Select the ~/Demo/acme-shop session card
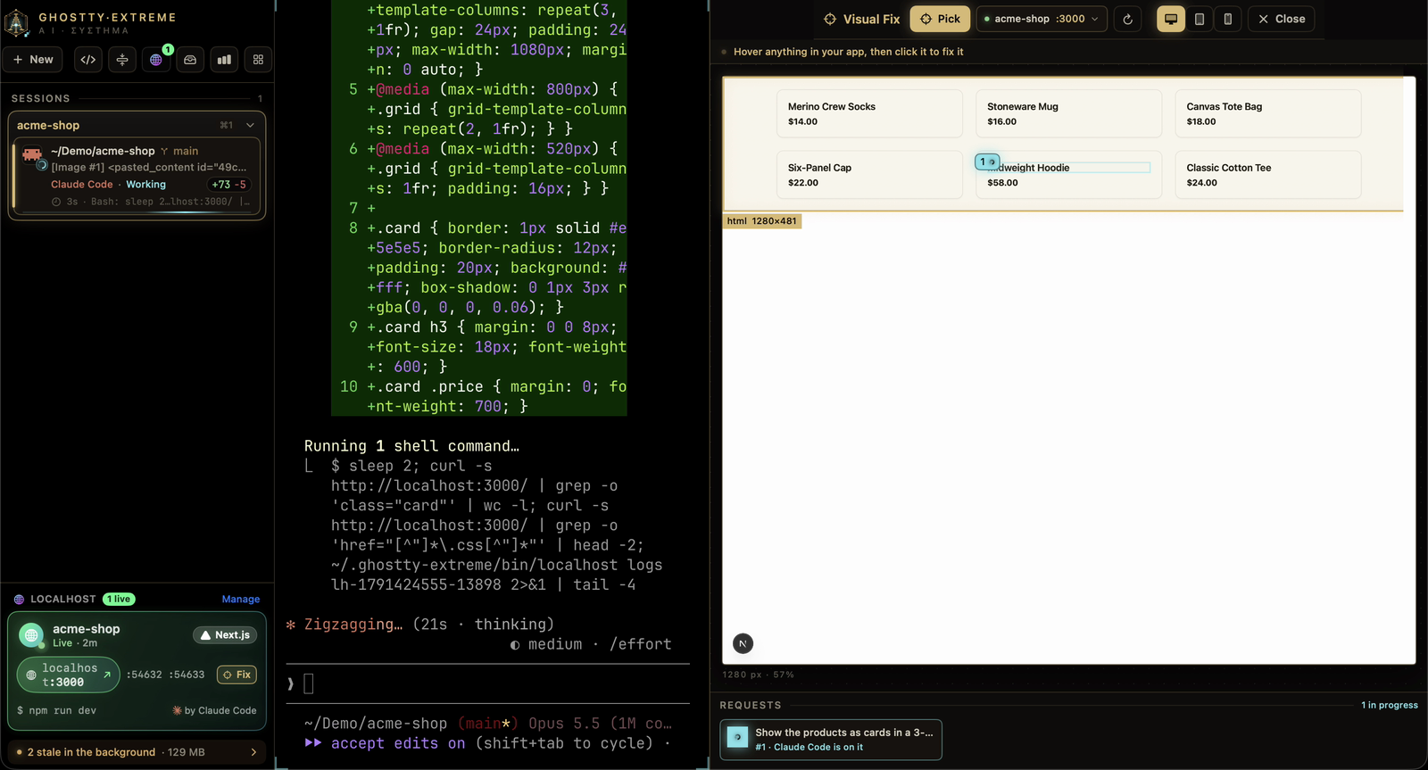This screenshot has width=1428, height=770. [137, 176]
